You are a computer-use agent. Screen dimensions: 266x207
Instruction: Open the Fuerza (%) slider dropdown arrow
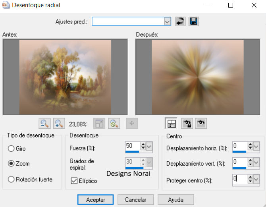pyautogui.click(x=149, y=146)
